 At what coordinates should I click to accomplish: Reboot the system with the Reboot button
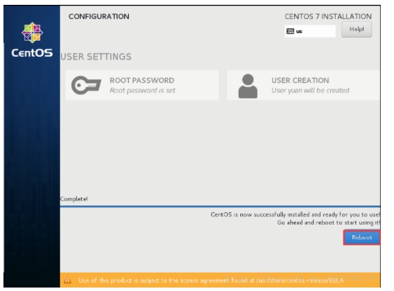pyautogui.click(x=361, y=237)
